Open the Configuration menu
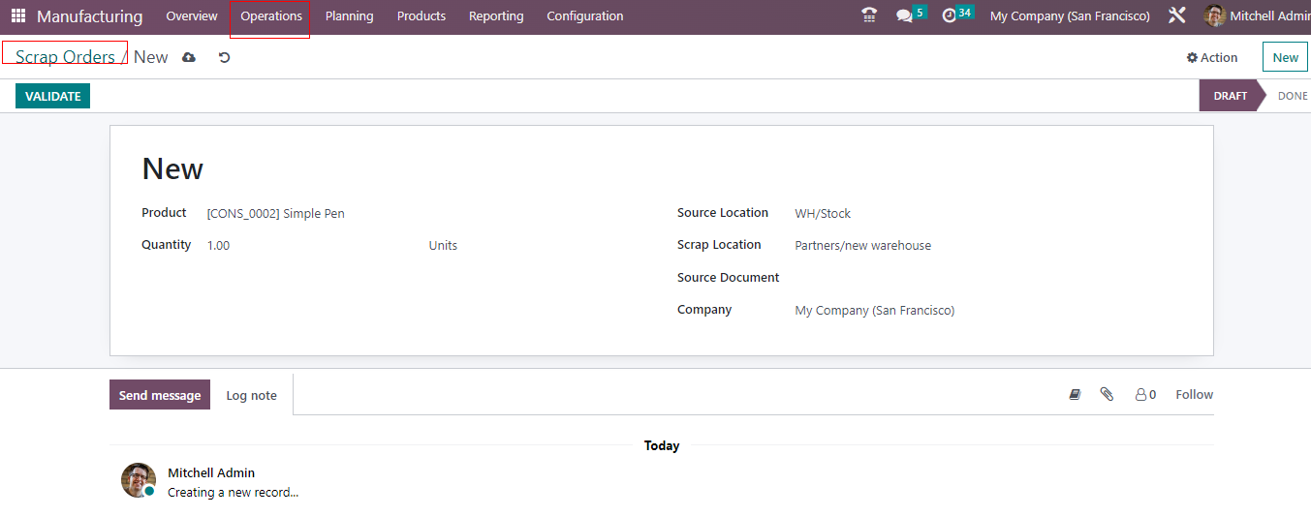This screenshot has width=1311, height=516. coord(584,16)
